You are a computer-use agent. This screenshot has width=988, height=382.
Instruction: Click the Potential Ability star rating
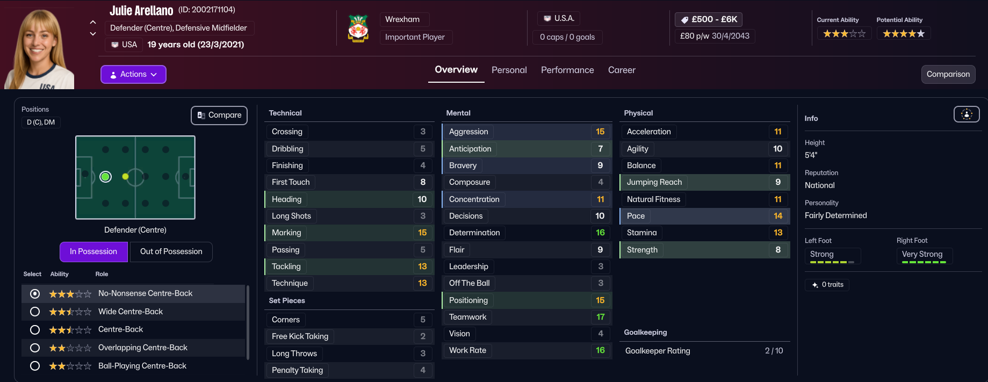[903, 34]
